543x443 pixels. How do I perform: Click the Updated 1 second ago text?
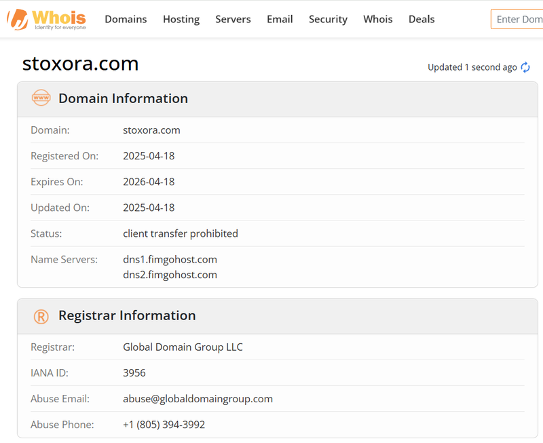[x=472, y=67]
